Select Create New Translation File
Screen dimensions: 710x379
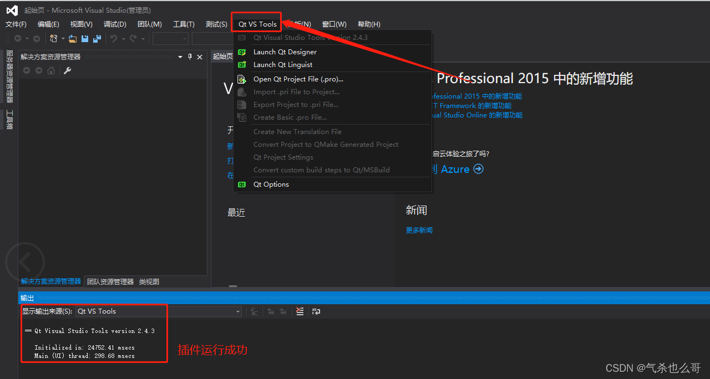297,131
